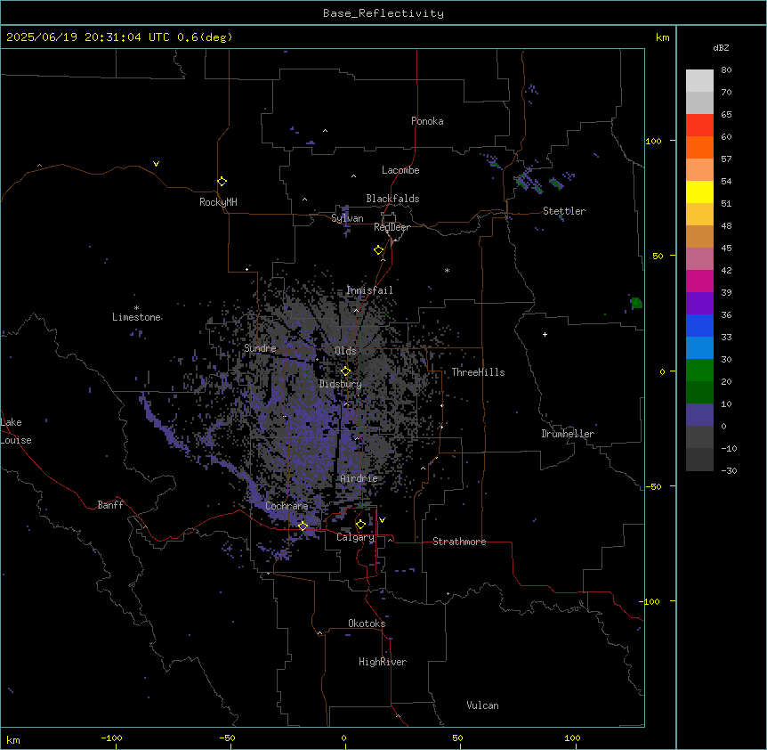
Task: Click the white asterisk marker east of Innisfail
Action: [x=447, y=270]
